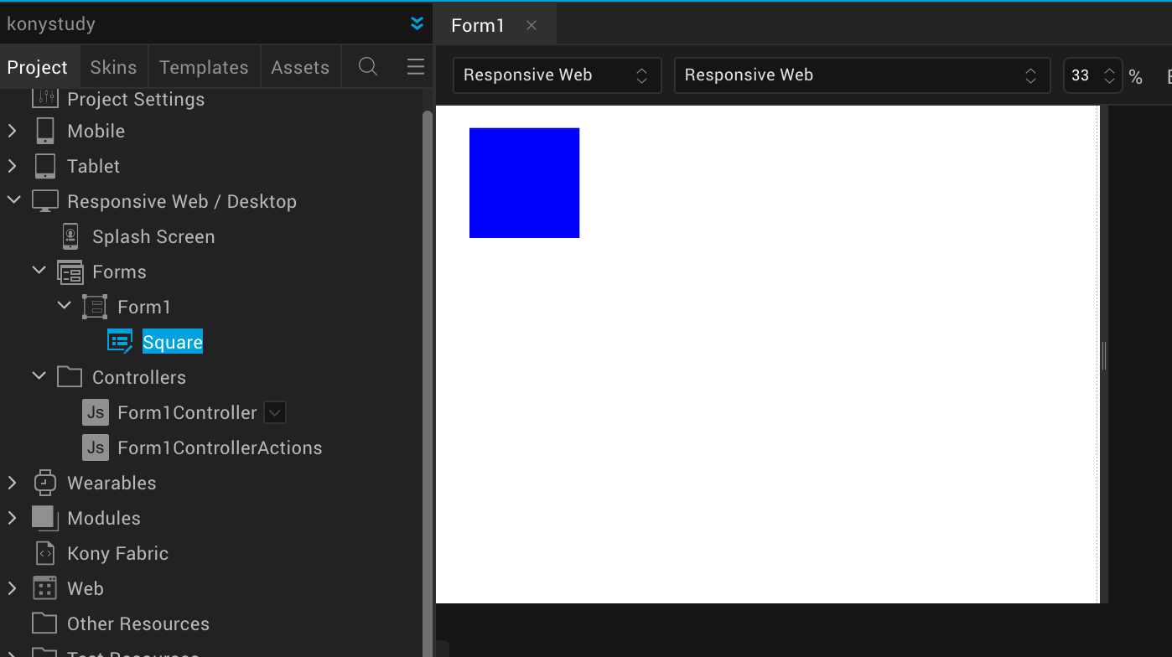Collapse the Responsive Web / Desktop node
1172x657 pixels.
[x=13, y=200]
